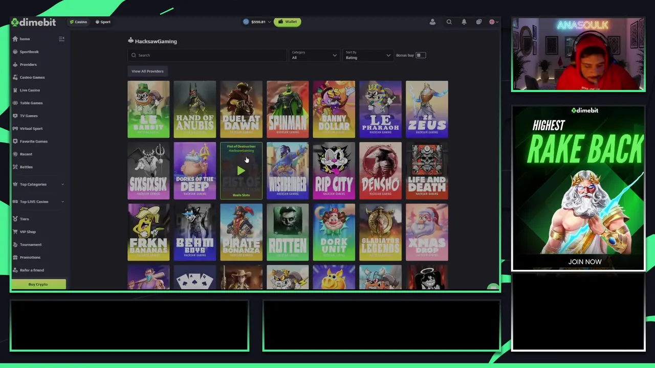Open the Spinman game thumbnail
Screen dimensions: 655x368
pos(288,109)
